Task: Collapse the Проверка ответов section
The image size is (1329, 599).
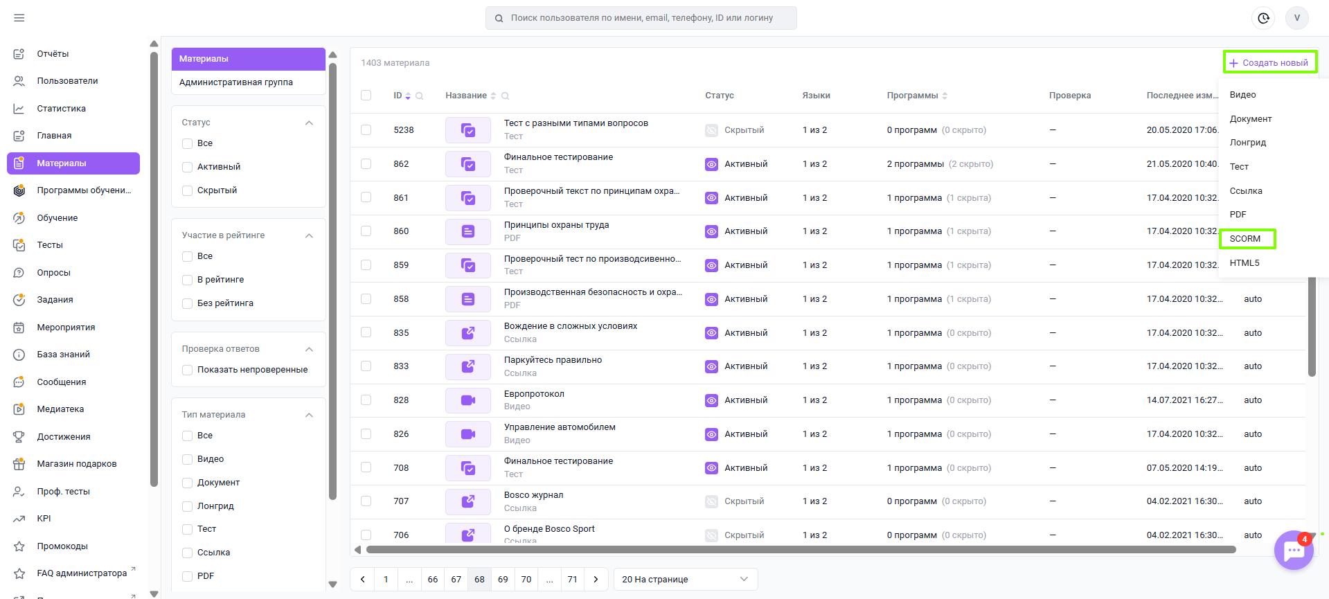Action: point(309,349)
